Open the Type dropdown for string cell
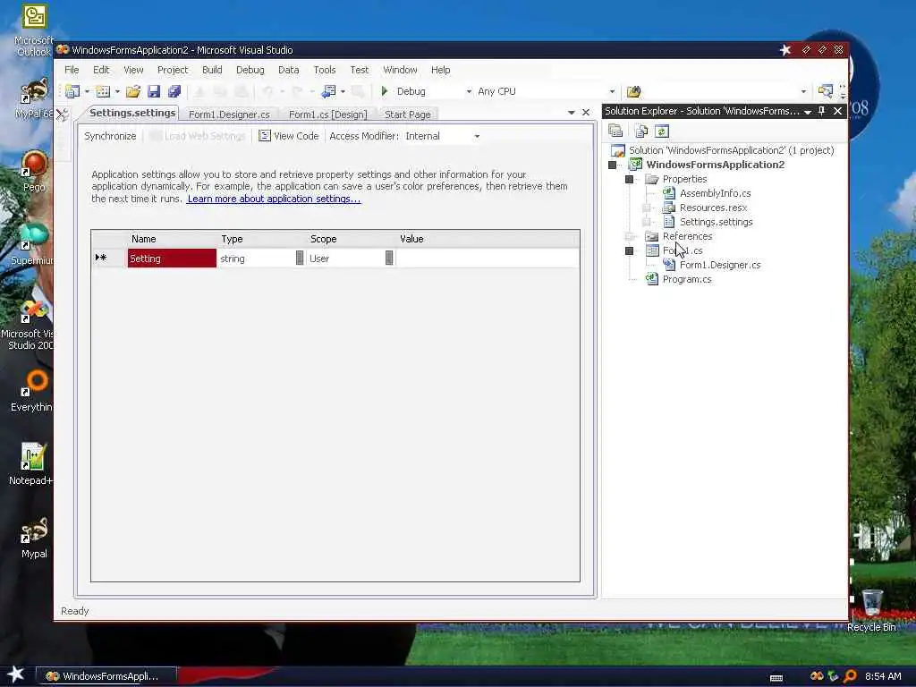The width and height of the screenshot is (916, 687). click(x=300, y=258)
